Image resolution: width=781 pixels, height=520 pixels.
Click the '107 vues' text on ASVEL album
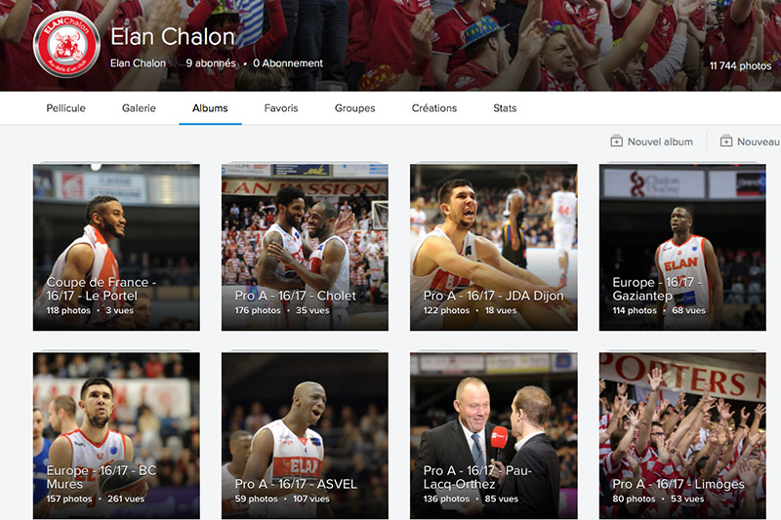pyautogui.click(x=310, y=499)
